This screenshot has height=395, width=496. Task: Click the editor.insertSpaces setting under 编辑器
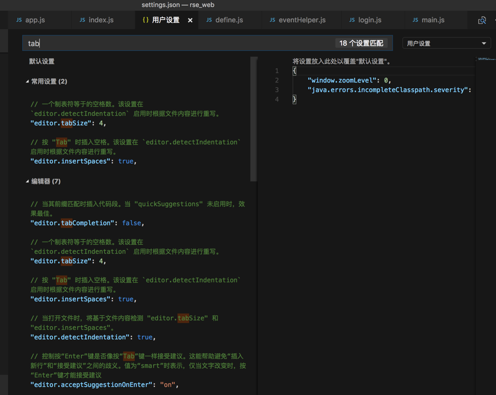coord(83,299)
